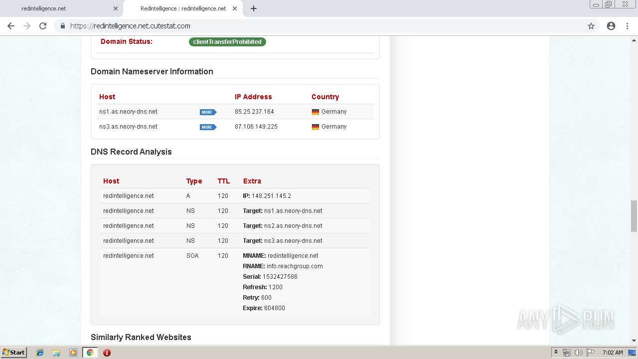Screen dimensions: 638x359
Task: Open the red stop-sign antivirus taskbar icon
Action: click(107, 353)
